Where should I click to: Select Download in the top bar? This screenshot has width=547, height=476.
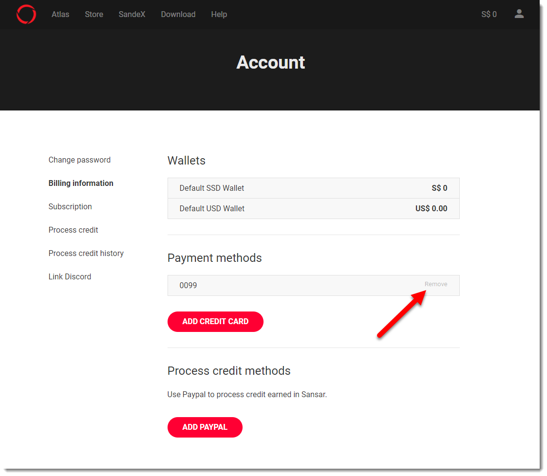[178, 15]
